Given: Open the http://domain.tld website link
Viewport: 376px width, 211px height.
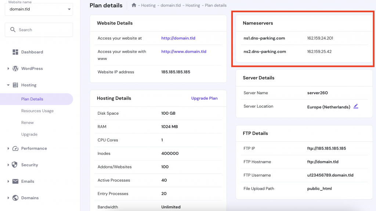Looking at the screenshot, I should pos(178,38).
